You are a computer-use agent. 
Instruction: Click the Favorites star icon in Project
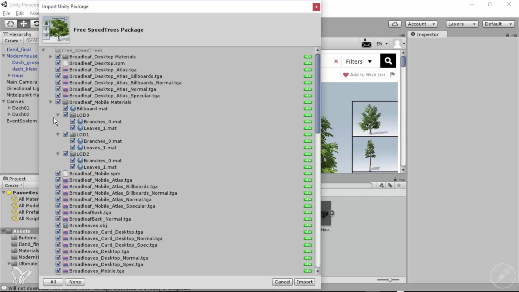click(9, 193)
